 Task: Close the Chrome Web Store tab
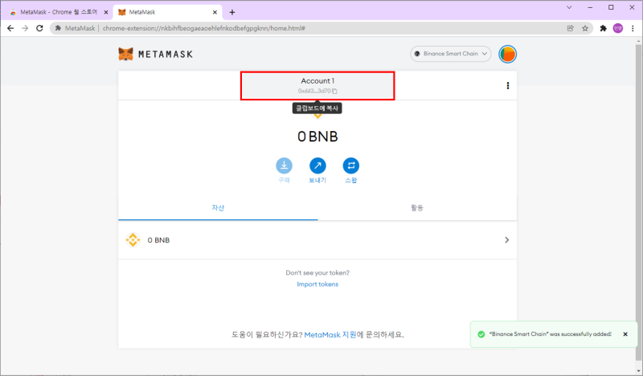(106, 12)
